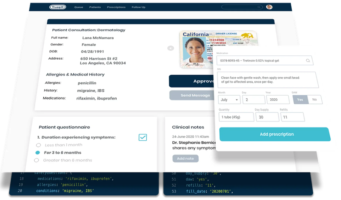Click the previous image arrow beside license
Image resolution: width=341 pixels, height=200 pixels.
click(170, 48)
